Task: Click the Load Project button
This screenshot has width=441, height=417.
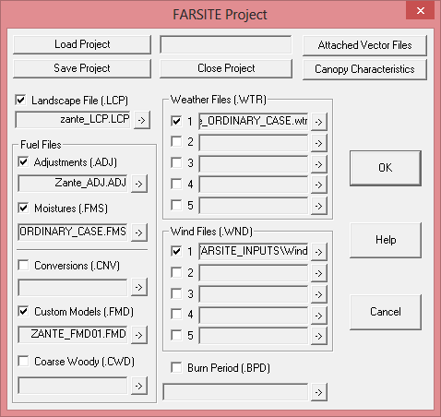Action: pos(82,44)
